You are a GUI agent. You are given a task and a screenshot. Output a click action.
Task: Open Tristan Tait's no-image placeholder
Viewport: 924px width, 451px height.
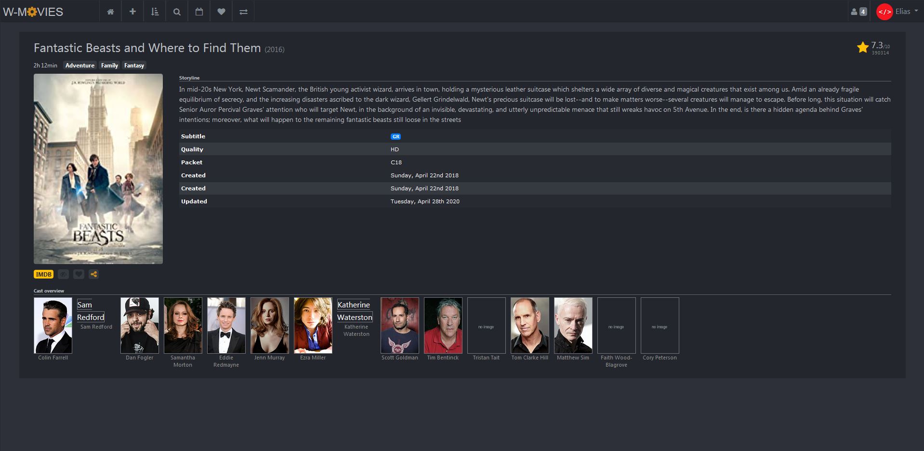(487, 325)
